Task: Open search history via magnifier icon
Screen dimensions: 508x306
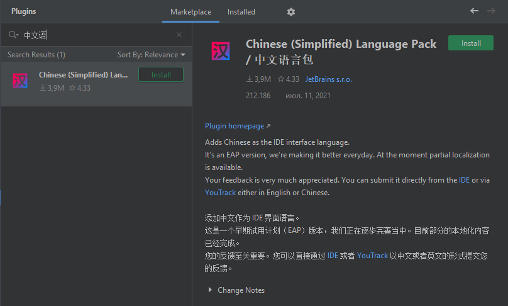Action: pos(13,35)
